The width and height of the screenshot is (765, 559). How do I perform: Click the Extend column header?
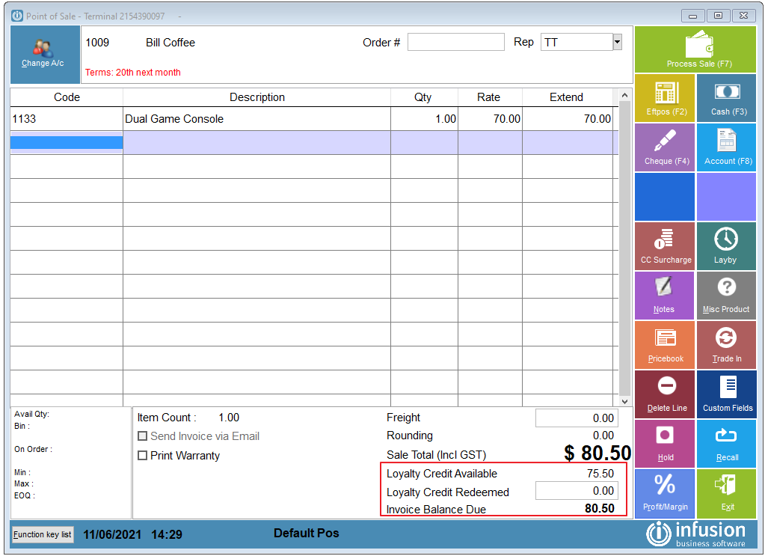pyautogui.click(x=568, y=97)
